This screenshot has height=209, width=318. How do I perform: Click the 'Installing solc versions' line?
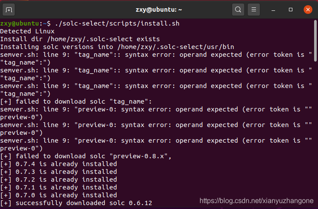point(117,47)
